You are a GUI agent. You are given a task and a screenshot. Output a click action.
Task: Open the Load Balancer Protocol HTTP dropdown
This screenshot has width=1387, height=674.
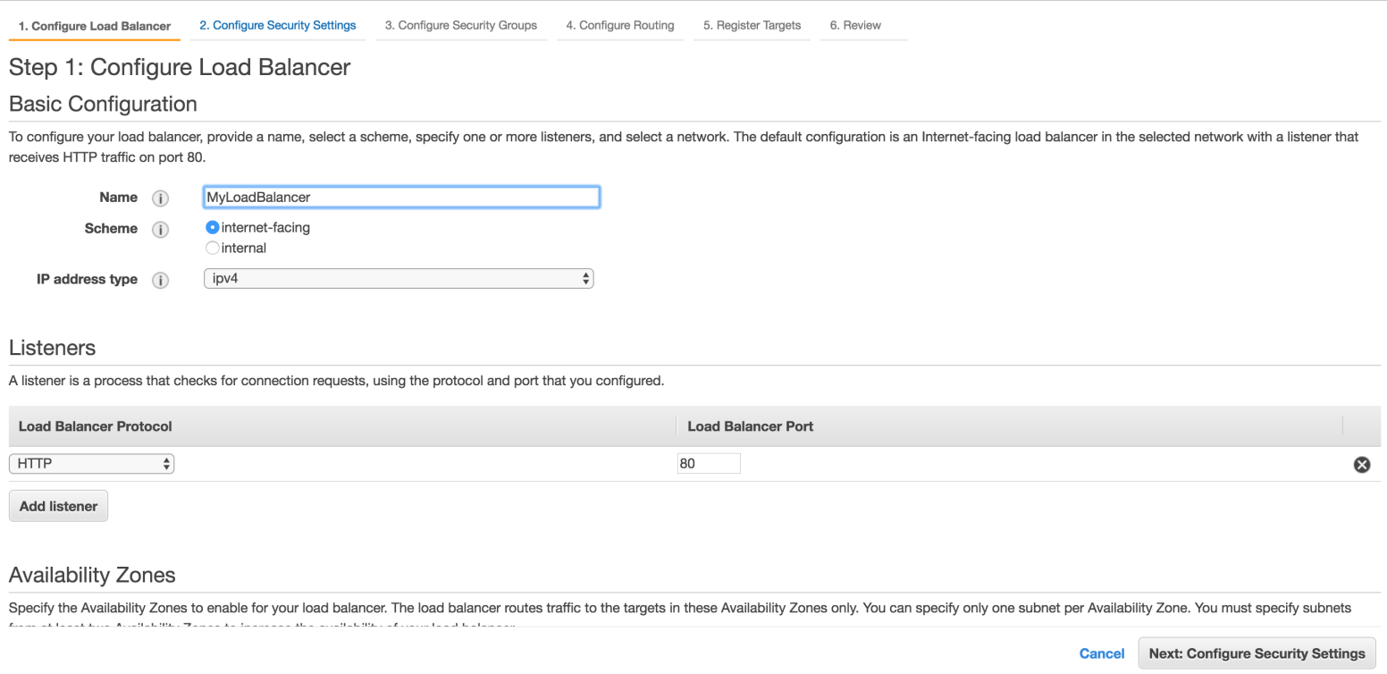[91, 464]
